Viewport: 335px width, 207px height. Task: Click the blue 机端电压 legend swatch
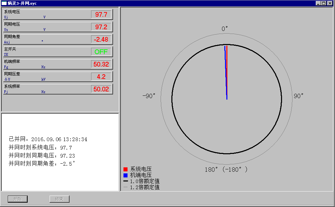tap(125, 175)
